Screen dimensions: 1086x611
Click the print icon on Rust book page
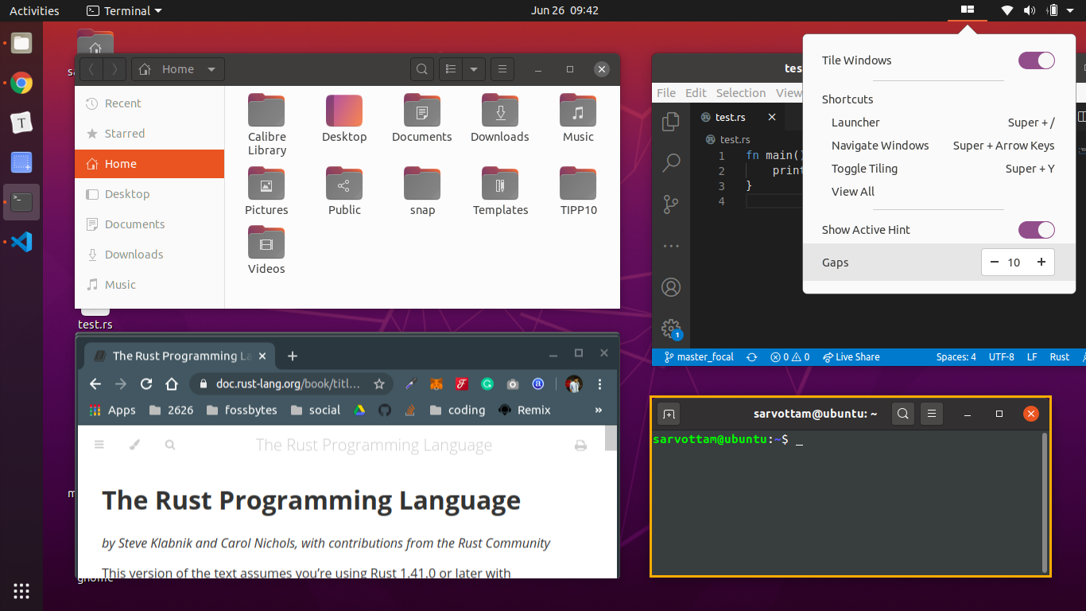(580, 446)
